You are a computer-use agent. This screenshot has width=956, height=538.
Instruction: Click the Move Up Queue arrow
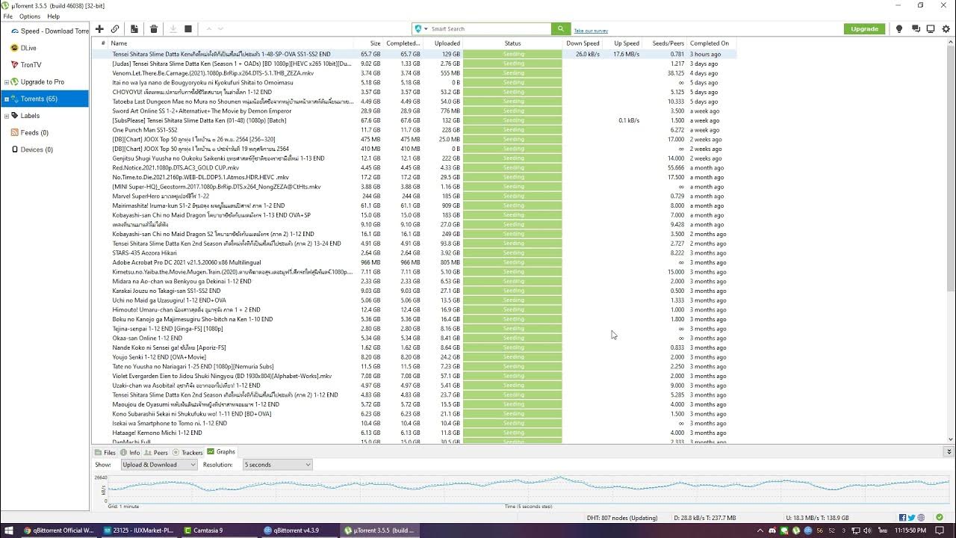click(209, 29)
